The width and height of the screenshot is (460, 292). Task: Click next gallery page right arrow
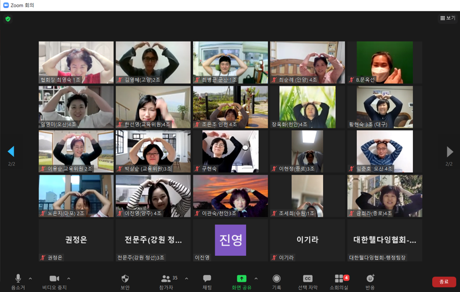click(449, 151)
